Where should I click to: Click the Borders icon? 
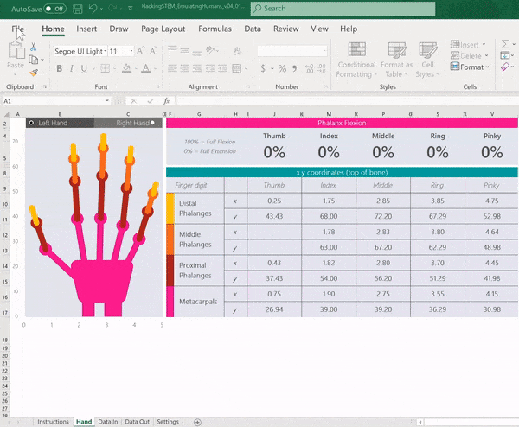105,68
